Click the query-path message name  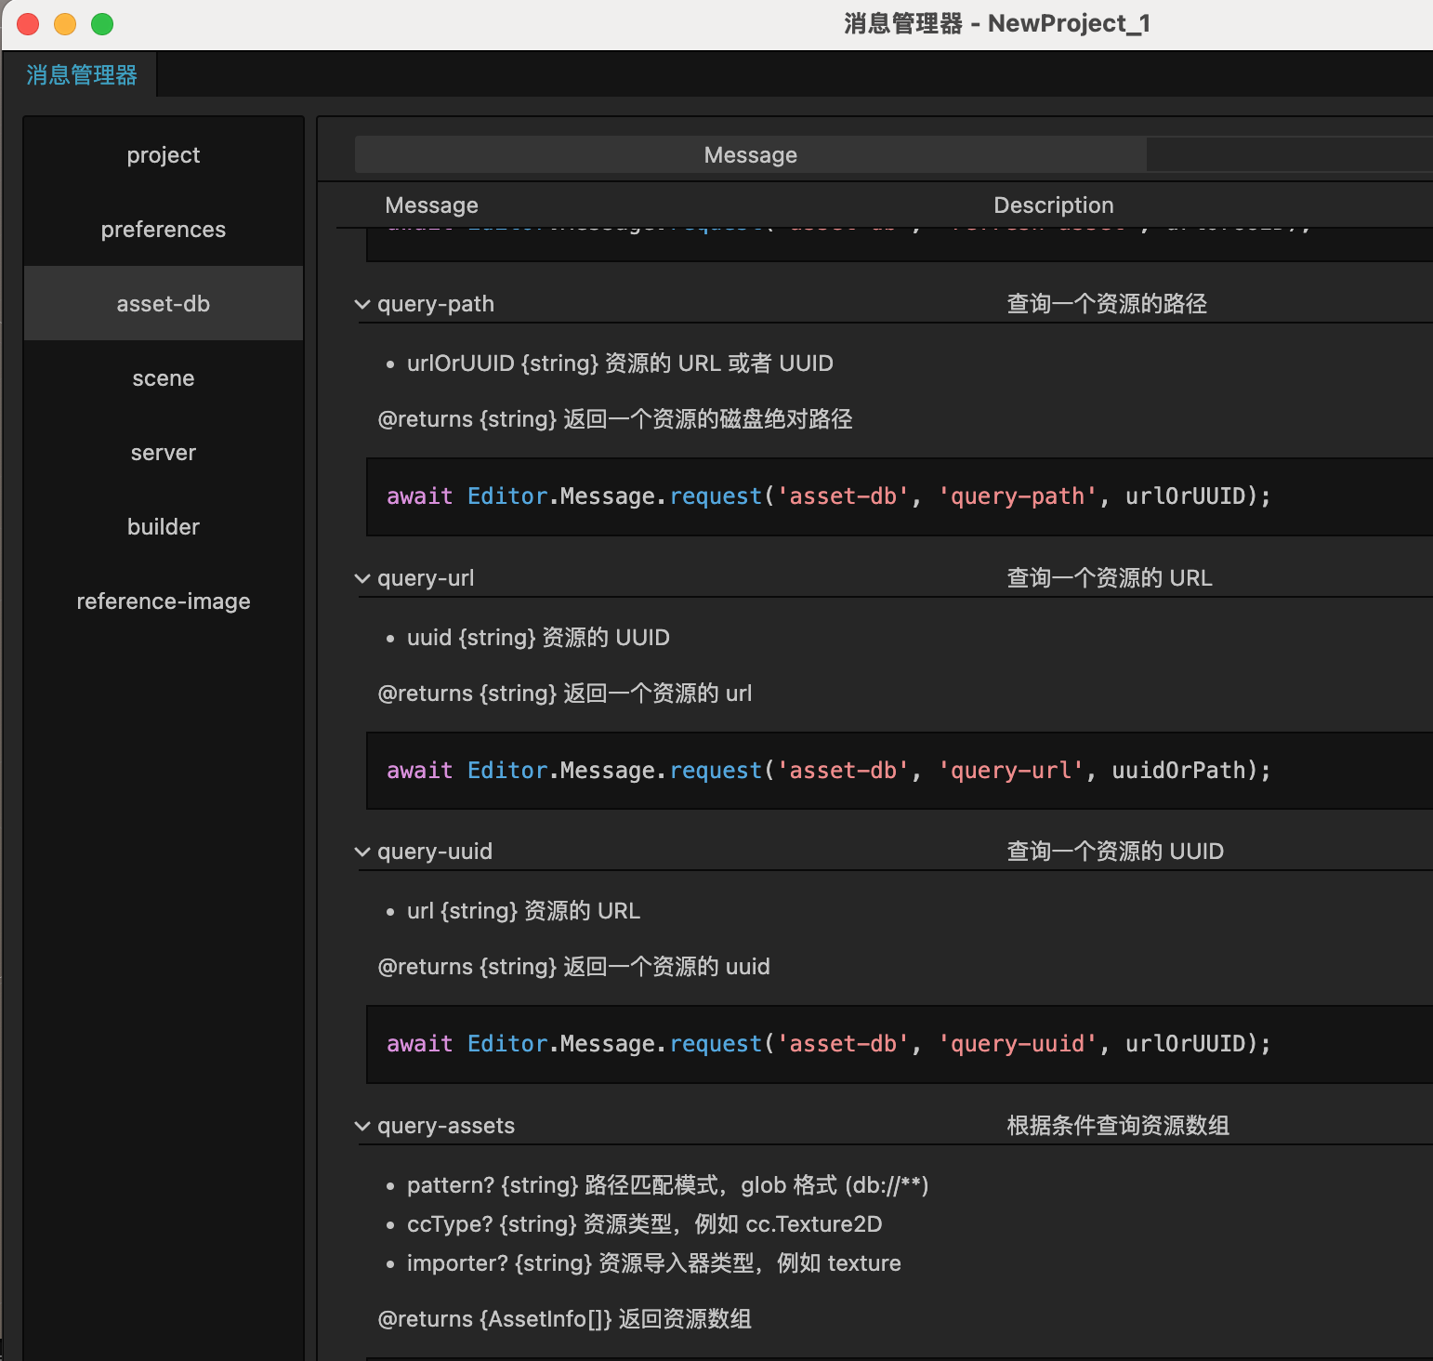436,304
